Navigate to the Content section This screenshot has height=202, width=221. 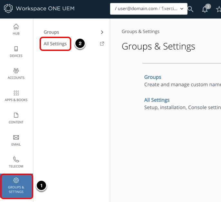(x=16, y=118)
